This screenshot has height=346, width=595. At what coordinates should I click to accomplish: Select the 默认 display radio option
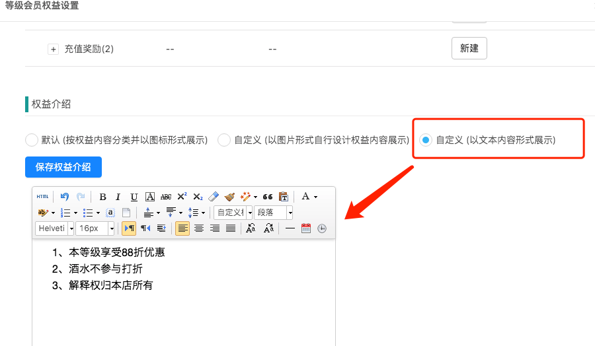tap(31, 140)
